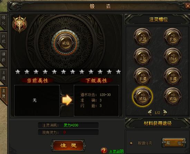
Task: Switch to the 镶嵌 tab
Action: click(x=3, y=57)
